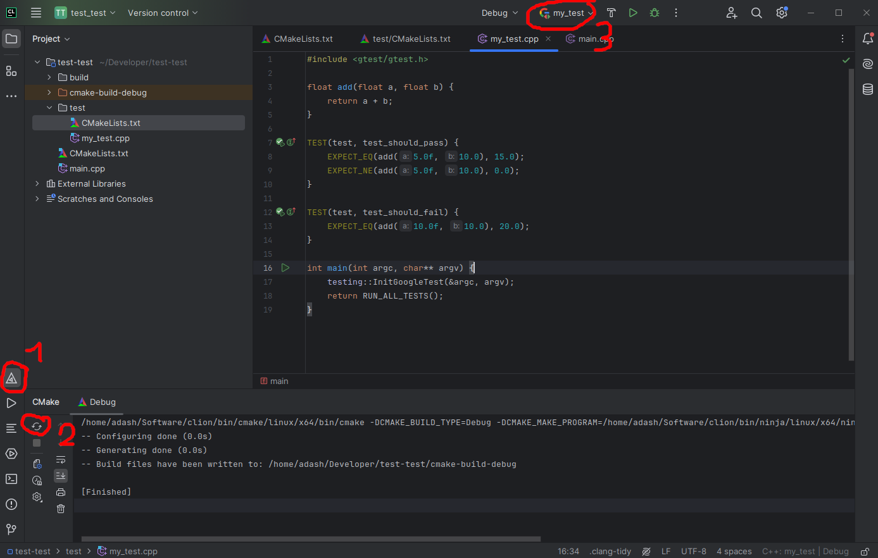Open the Problems exclamation tool window
The height and width of the screenshot is (558, 878).
(x=11, y=504)
